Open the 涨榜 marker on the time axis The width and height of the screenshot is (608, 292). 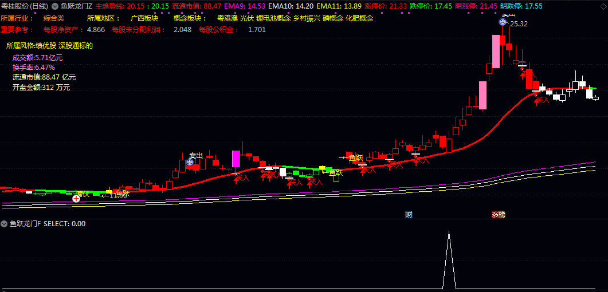[499, 214]
